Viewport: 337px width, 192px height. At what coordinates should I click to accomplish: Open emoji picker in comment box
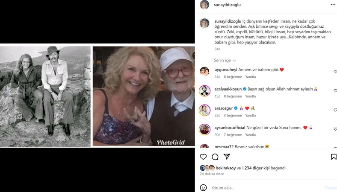[204, 188]
